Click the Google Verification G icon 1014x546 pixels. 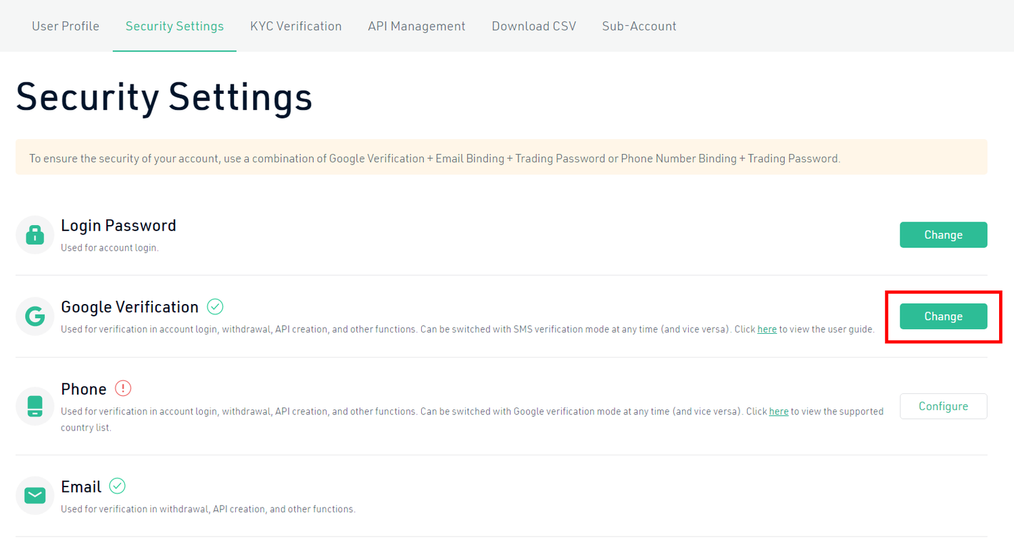point(34,316)
